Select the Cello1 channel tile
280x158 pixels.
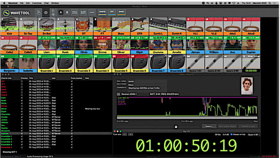pos(9,45)
